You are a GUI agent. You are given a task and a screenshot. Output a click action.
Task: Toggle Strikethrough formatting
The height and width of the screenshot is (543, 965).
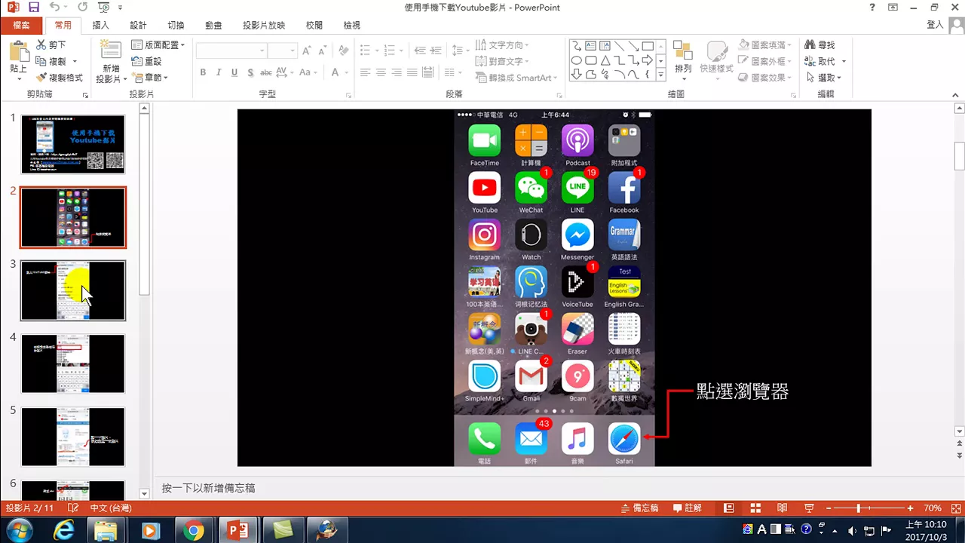tap(266, 73)
